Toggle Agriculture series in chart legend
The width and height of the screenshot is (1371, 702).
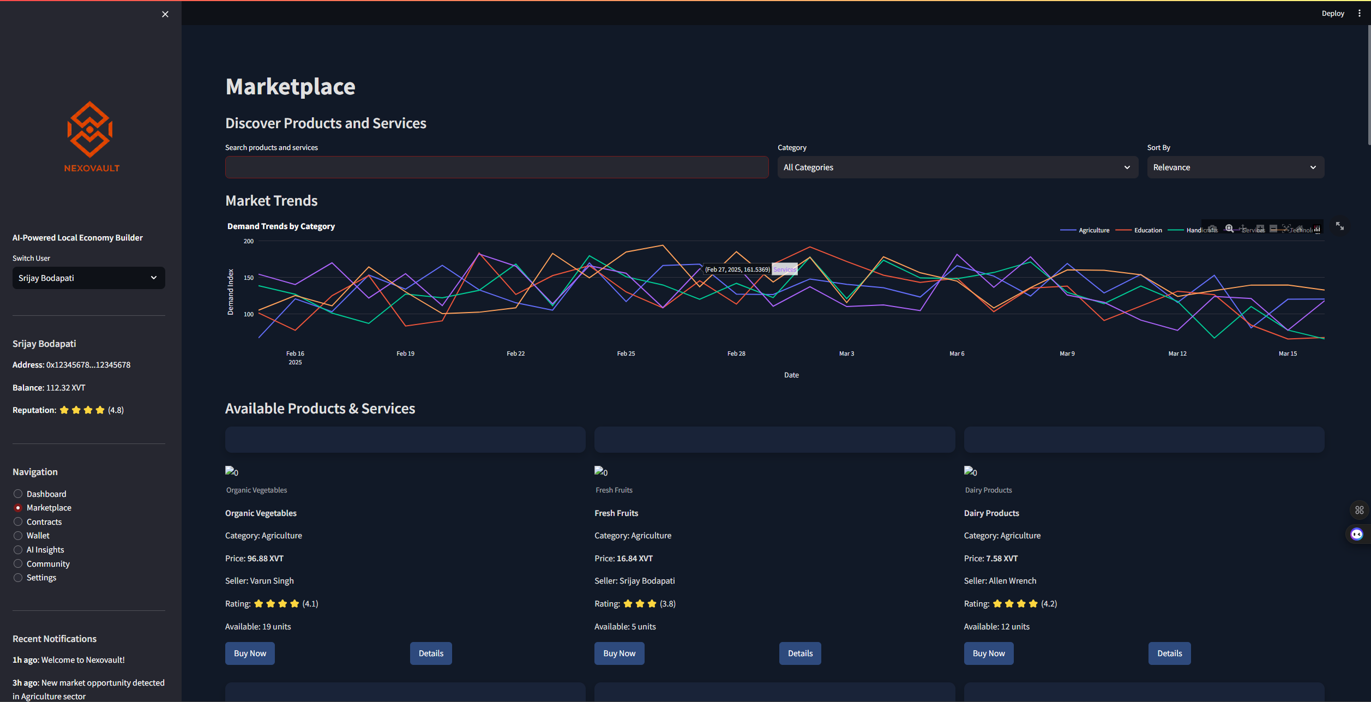(1093, 230)
